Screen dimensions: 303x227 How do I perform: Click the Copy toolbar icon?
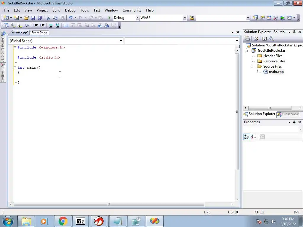[55, 18]
